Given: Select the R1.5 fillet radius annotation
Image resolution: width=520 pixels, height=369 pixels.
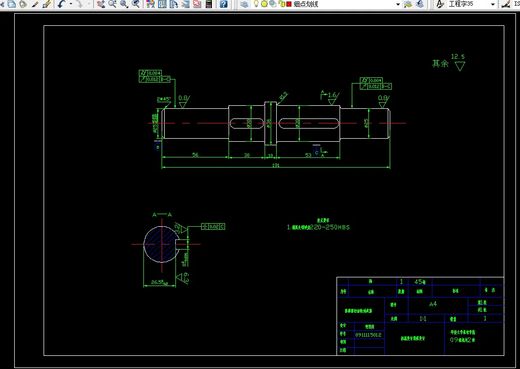Looking at the screenshot, I should pos(283,96).
